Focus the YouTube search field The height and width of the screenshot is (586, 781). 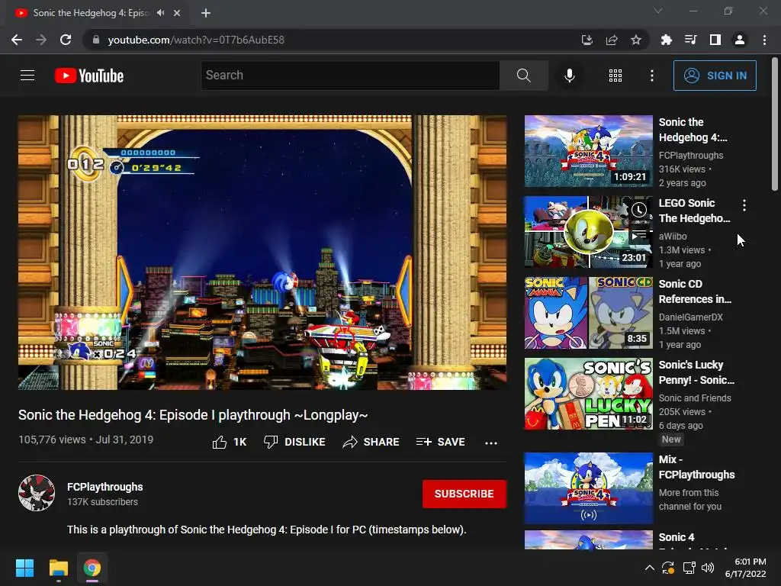coord(350,76)
